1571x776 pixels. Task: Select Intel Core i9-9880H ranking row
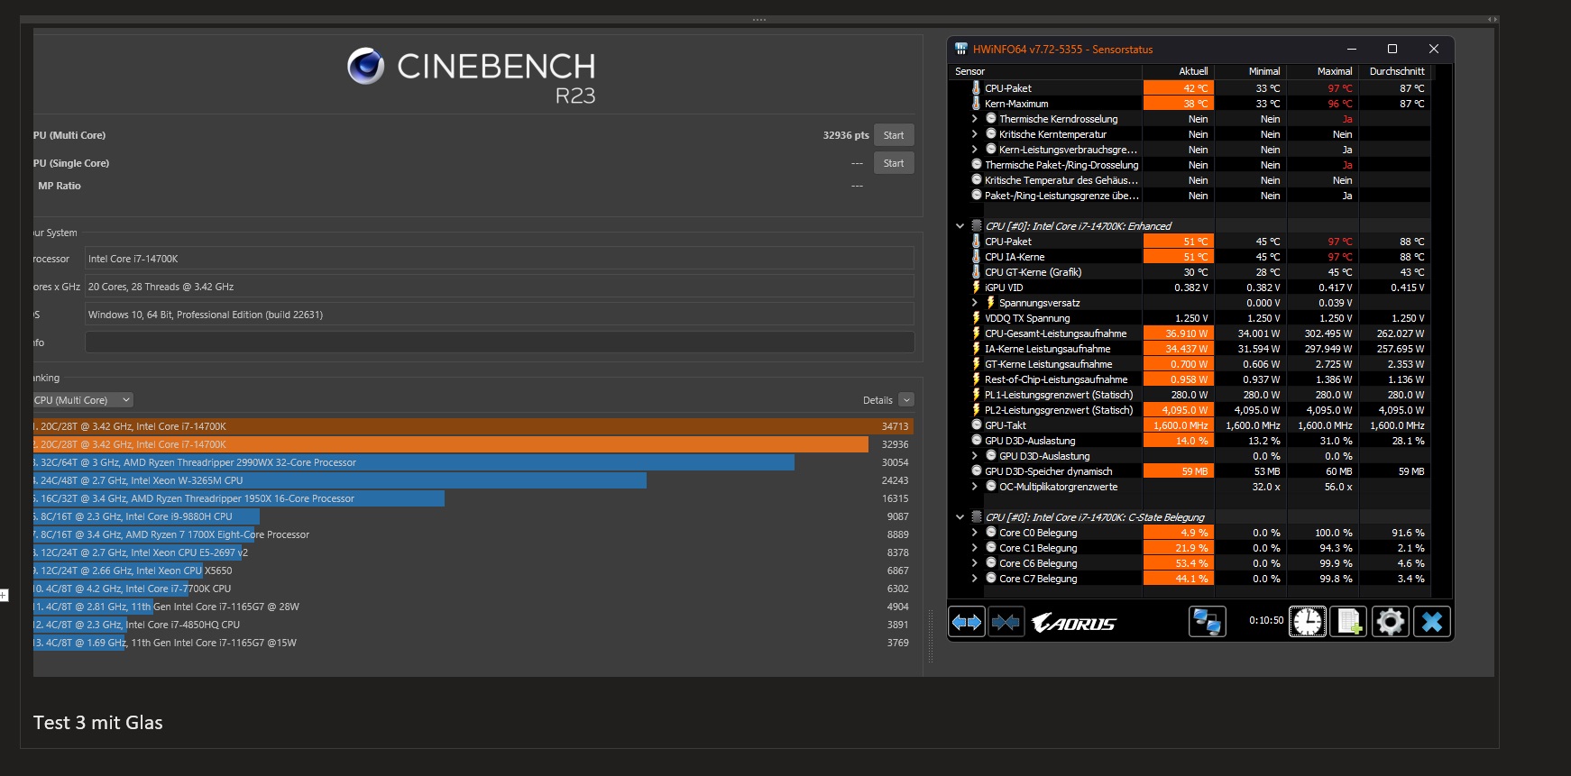tap(473, 516)
